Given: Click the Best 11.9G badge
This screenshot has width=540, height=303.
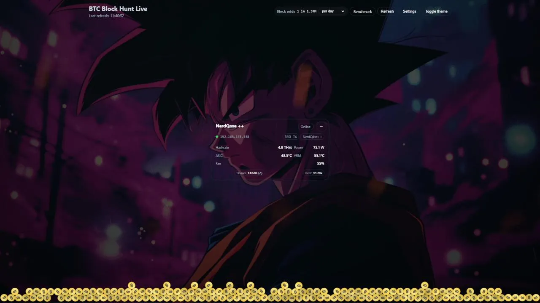Looking at the screenshot, I should pos(313,173).
